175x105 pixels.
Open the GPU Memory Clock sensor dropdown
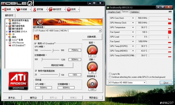click(x=133, y=23)
